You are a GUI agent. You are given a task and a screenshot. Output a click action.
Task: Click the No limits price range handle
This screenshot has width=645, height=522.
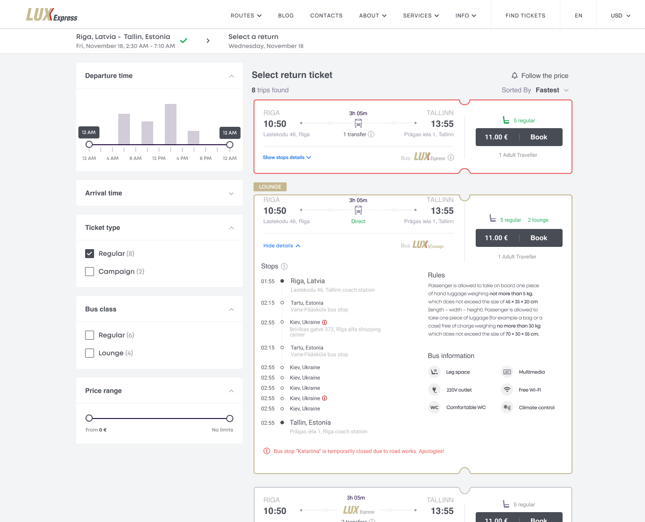[x=230, y=418]
